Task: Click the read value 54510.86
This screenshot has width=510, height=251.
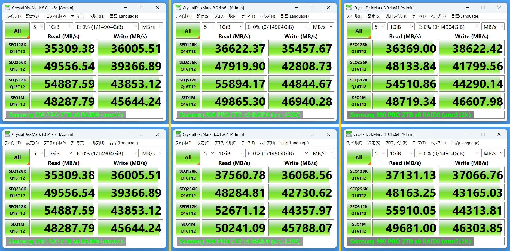Action: click(x=405, y=83)
